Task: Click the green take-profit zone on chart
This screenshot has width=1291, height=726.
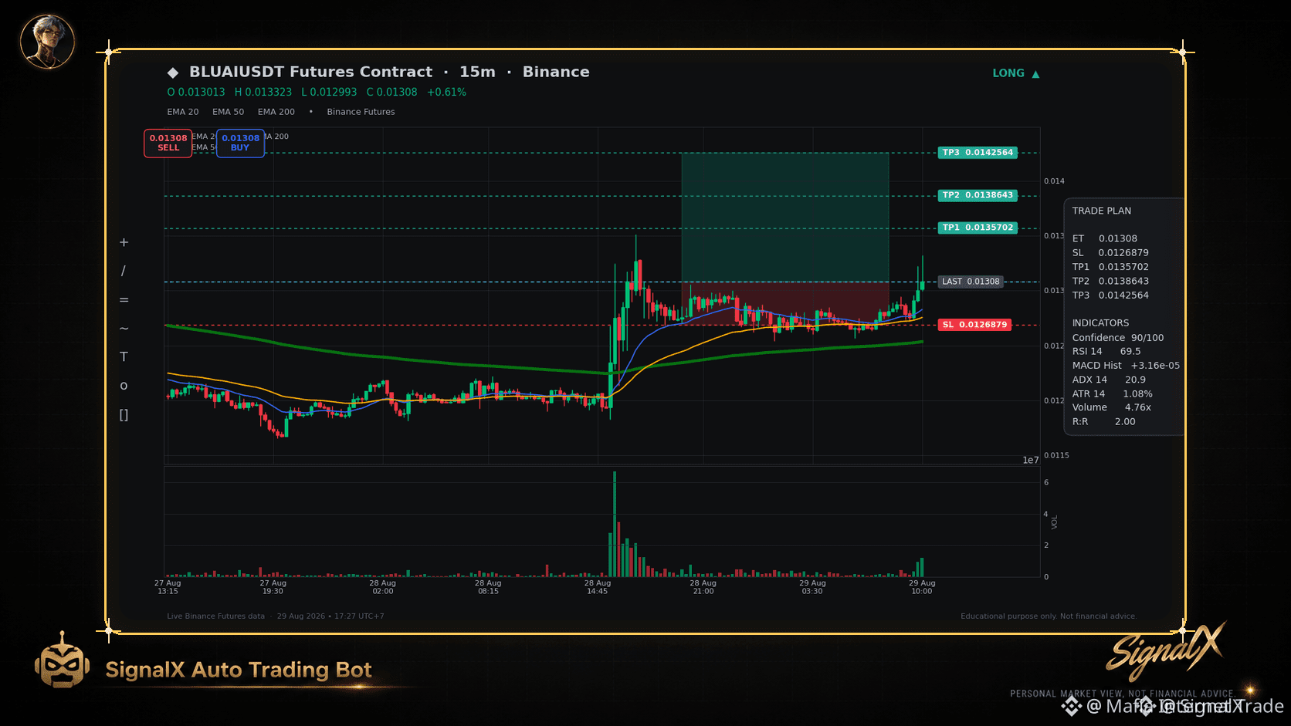Action: pos(784,218)
